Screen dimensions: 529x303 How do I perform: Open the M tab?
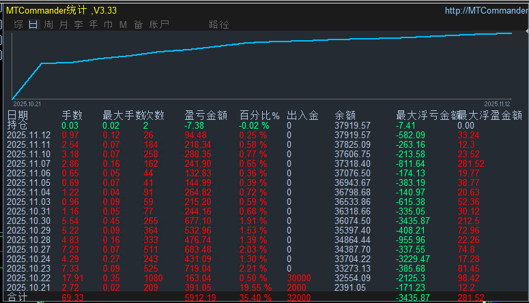click(x=123, y=25)
